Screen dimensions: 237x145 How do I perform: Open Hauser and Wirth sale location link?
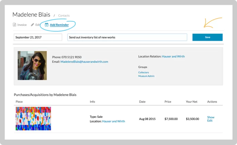point(113,121)
